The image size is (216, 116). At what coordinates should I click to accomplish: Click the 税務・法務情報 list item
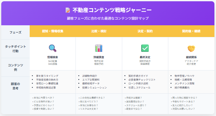point(183,80)
